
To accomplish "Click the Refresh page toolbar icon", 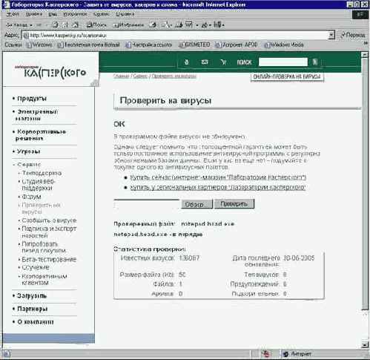I will click(66, 24).
